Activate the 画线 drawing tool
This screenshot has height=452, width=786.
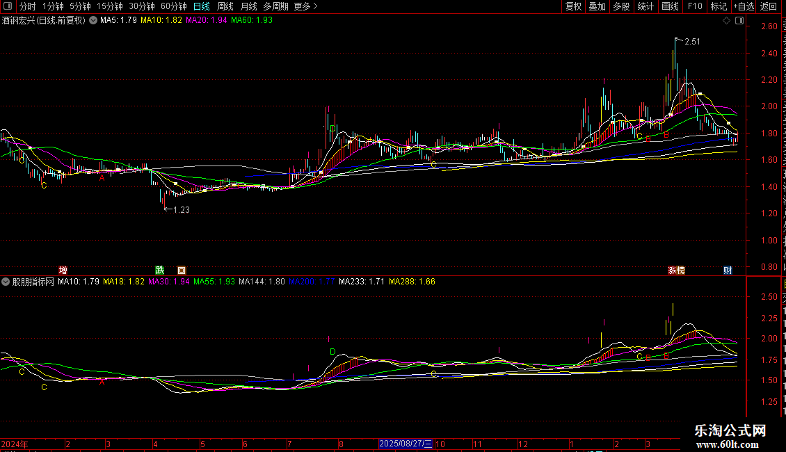670,6
